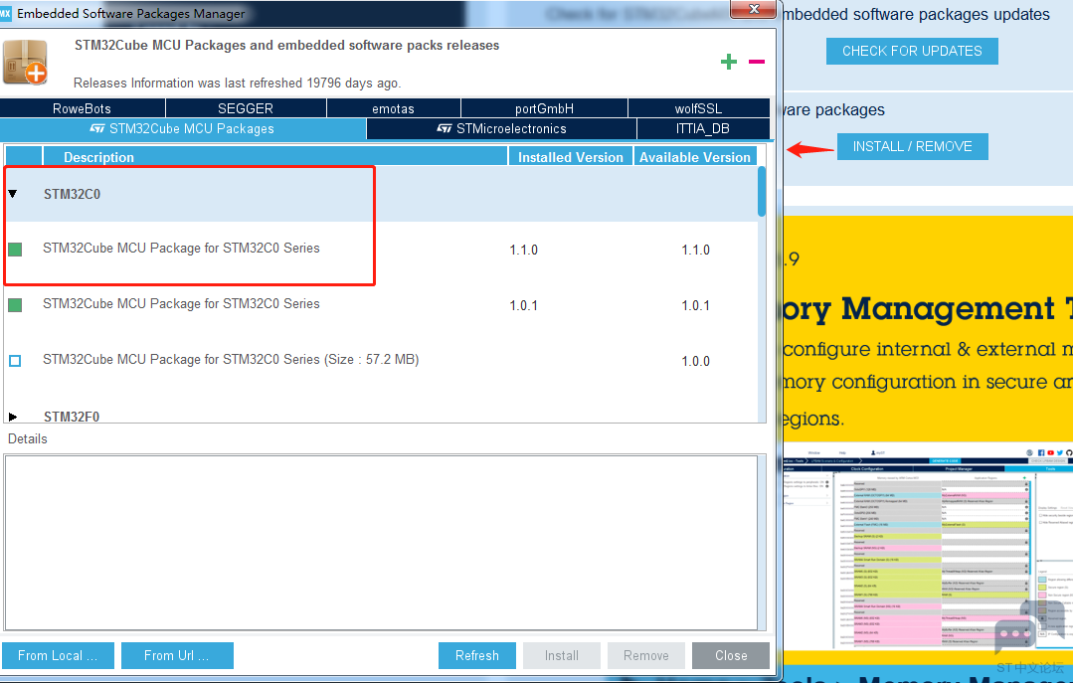
Task: Click the From Url button
Action: point(177,655)
